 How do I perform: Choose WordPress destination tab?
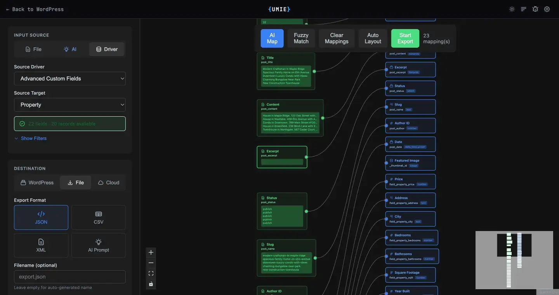tap(37, 183)
